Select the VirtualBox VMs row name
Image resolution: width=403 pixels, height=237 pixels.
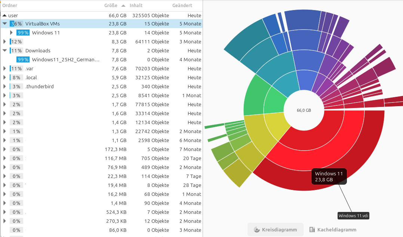click(42, 24)
